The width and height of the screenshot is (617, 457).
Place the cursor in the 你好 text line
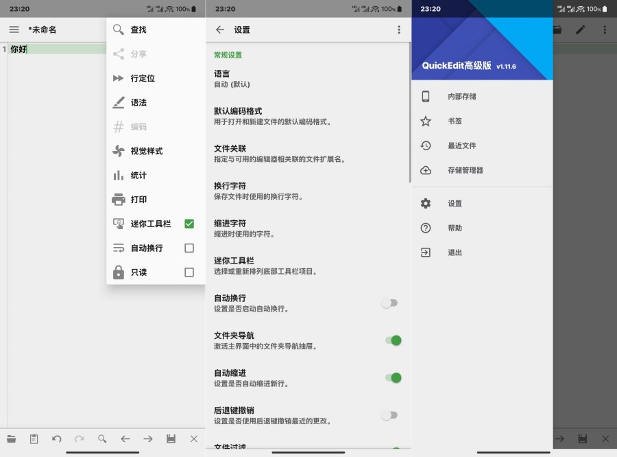tap(57, 49)
